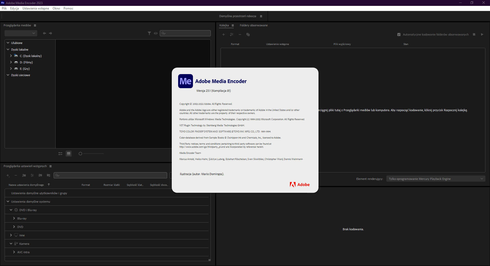The width and height of the screenshot is (490, 266).
Task: Click the media browser search field
Action: (x=185, y=33)
